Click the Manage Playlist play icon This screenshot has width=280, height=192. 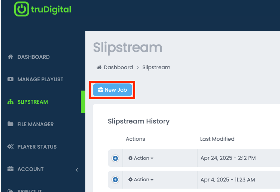pyautogui.click(x=10, y=79)
